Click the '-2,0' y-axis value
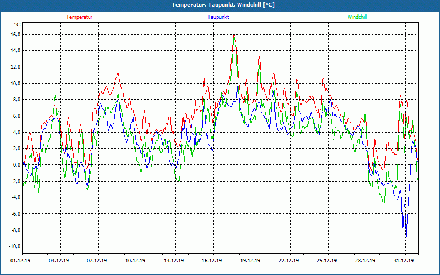Image resolution: width=440 pixels, height=275 pixels. click(x=16, y=182)
